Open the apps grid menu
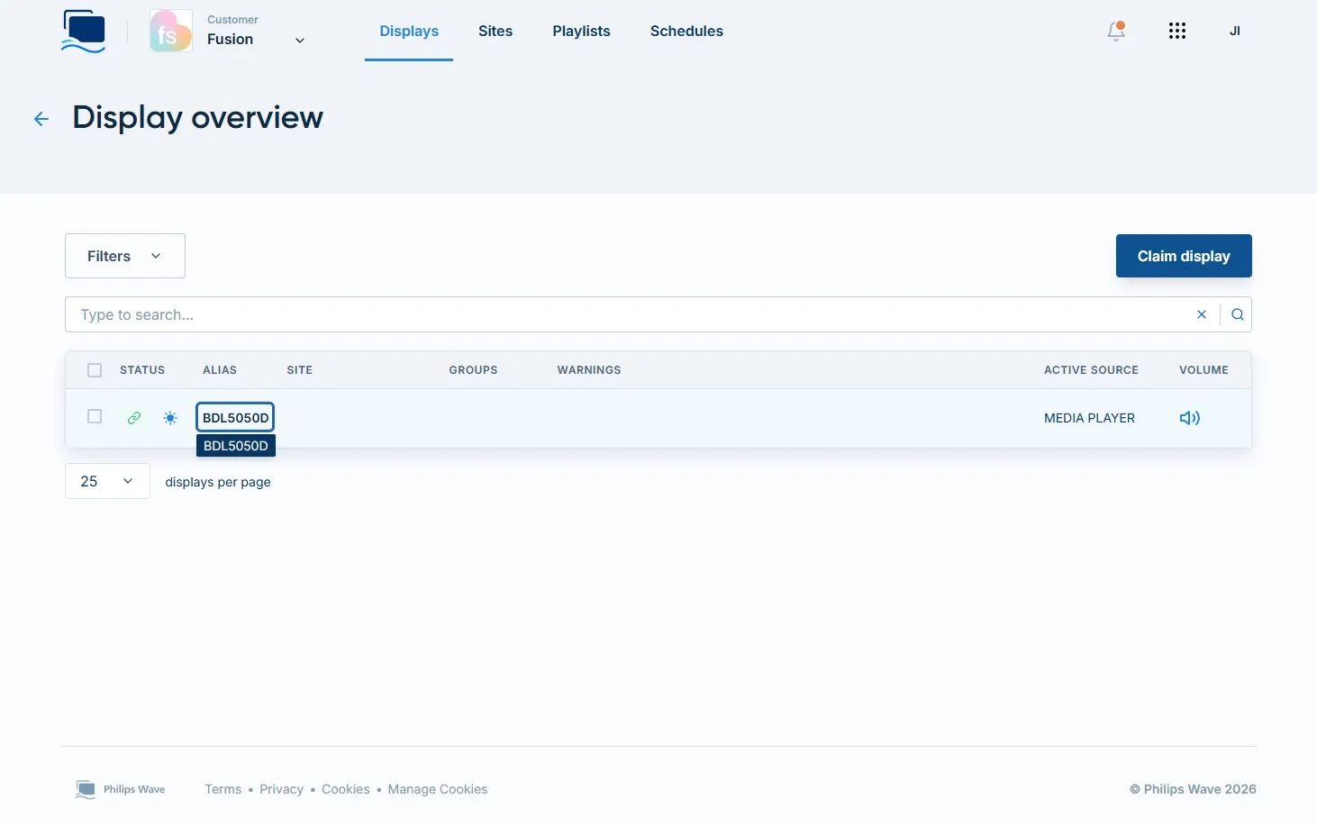Viewport: 1317px width, 826px height. click(x=1177, y=31)
